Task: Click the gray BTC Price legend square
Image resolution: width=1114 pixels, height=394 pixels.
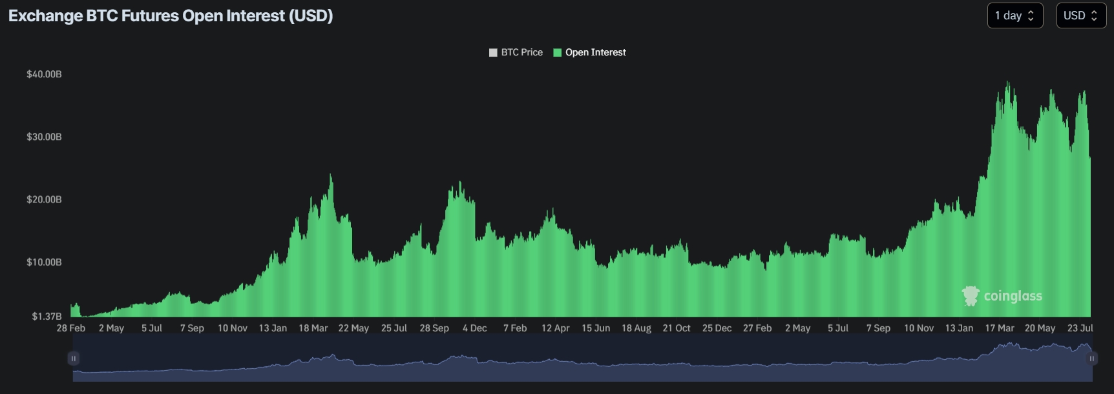Action: pyautogui.click(x=493, y=53)
